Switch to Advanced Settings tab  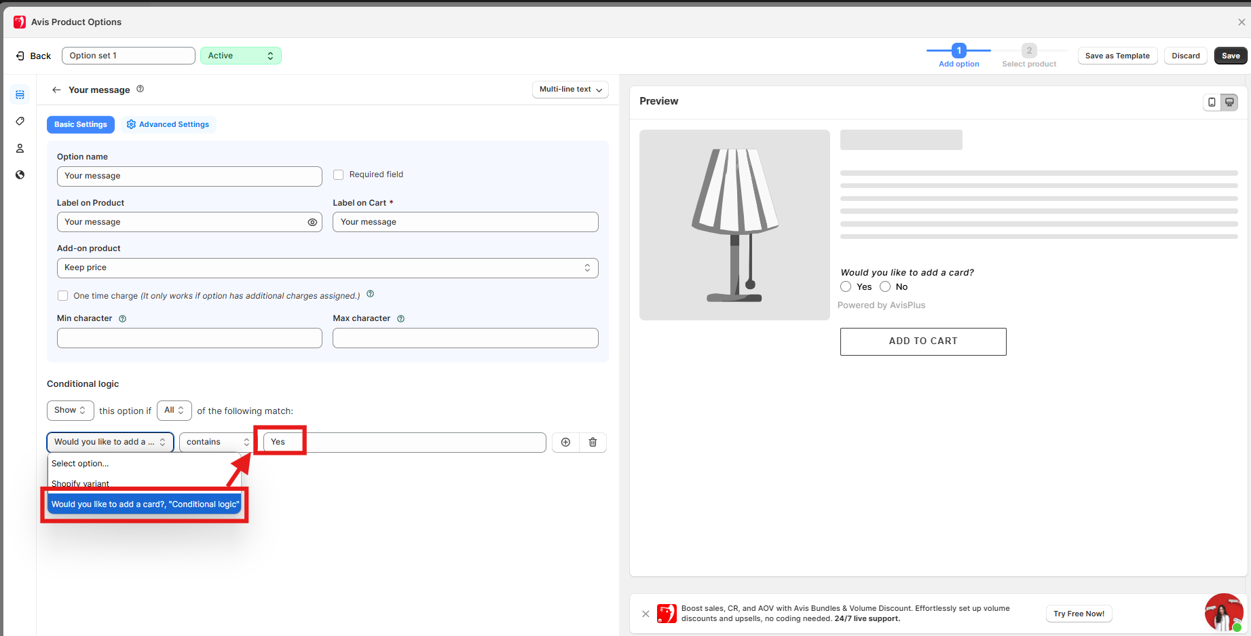[x=168, y=124]
